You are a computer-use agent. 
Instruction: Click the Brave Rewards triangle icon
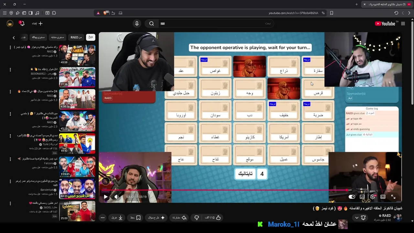coord(98,13)
